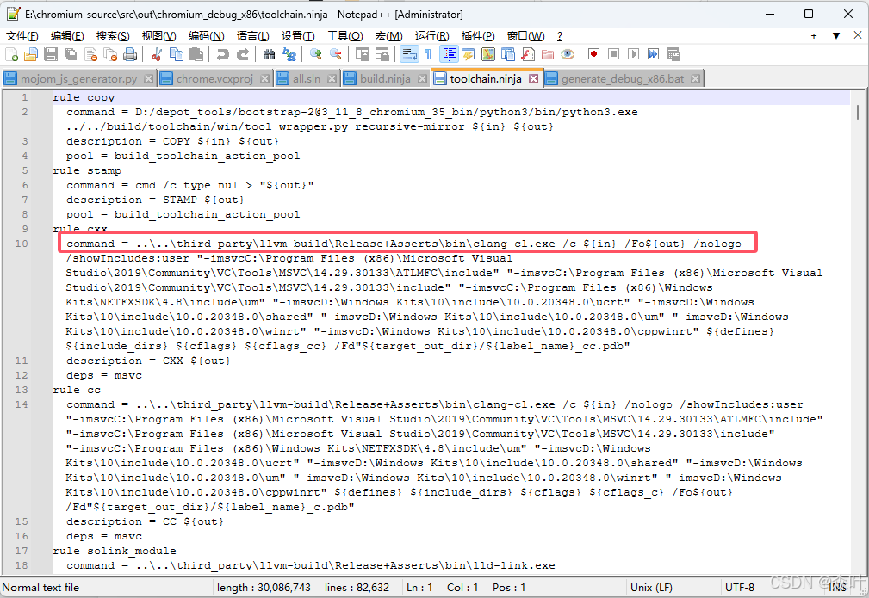The height and width of the screenshot is (598, 869).
Task: Close the build.ninja tab
Action: click(x=422, y=78)
